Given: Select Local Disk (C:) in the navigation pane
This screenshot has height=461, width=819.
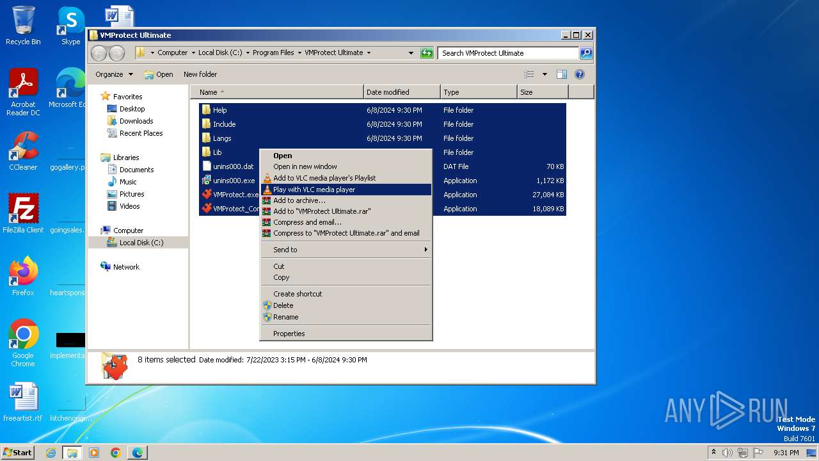Looking at the screenshot, I should pos(141,243).
